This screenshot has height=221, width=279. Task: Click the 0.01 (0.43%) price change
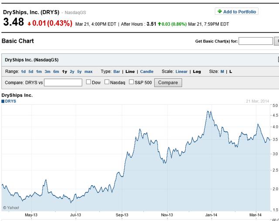(x=52, y=23)
